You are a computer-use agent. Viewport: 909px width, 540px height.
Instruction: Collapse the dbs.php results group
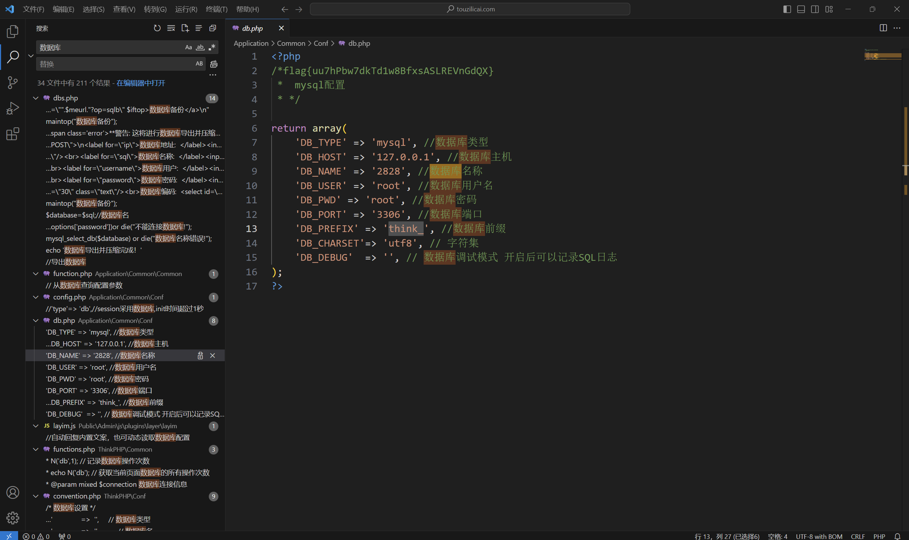click(36, 98)
